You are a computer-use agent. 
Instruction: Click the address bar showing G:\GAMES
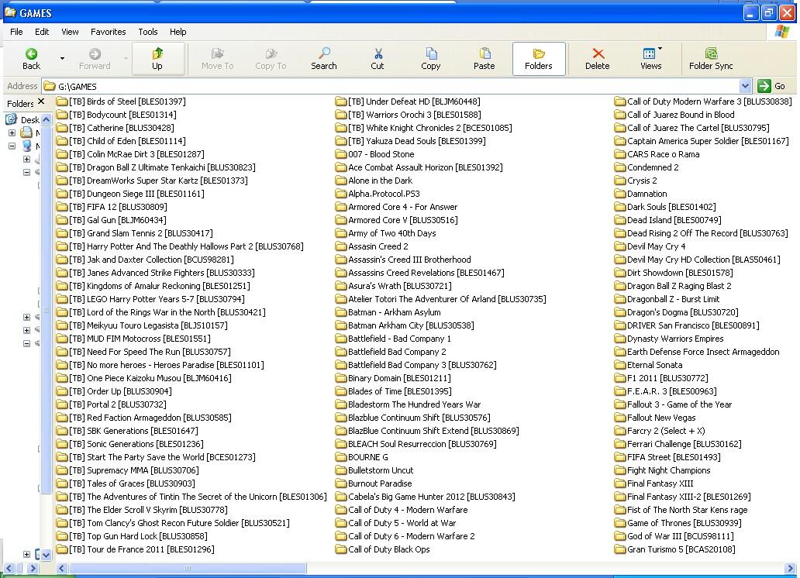[390, 86]
